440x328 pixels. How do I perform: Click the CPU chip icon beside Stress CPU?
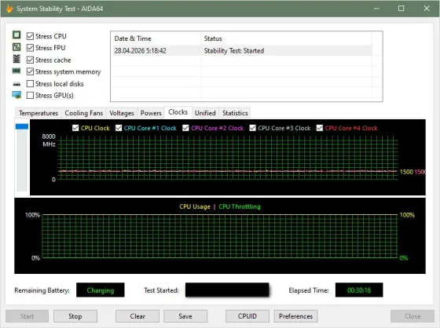(16, 35)
